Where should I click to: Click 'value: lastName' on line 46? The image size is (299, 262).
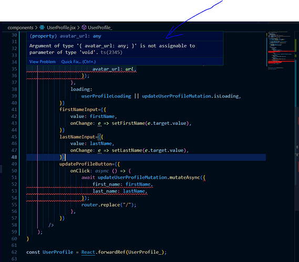(x=91, y=144)
